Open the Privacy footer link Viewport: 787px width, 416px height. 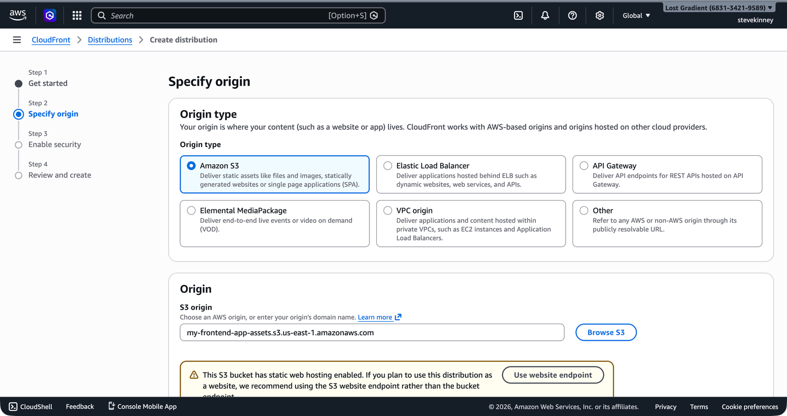click(x=666, y=407)
